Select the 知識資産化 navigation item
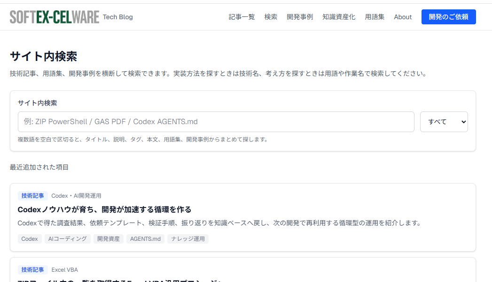492x282 pixels. tap(339, 17)
